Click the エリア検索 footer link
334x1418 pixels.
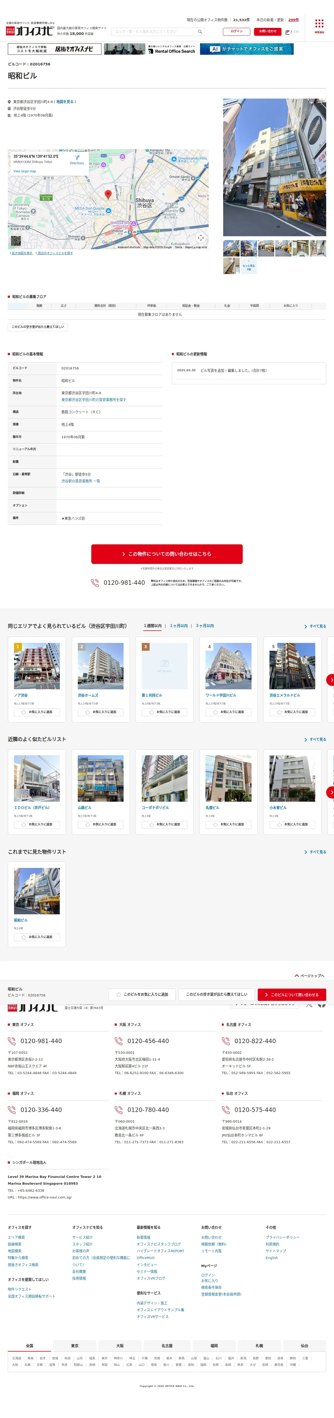[16, 1237]
